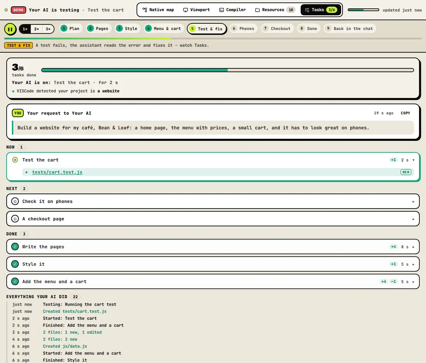Click the plus icon beside tests/cart.test.js

[27, 172]
